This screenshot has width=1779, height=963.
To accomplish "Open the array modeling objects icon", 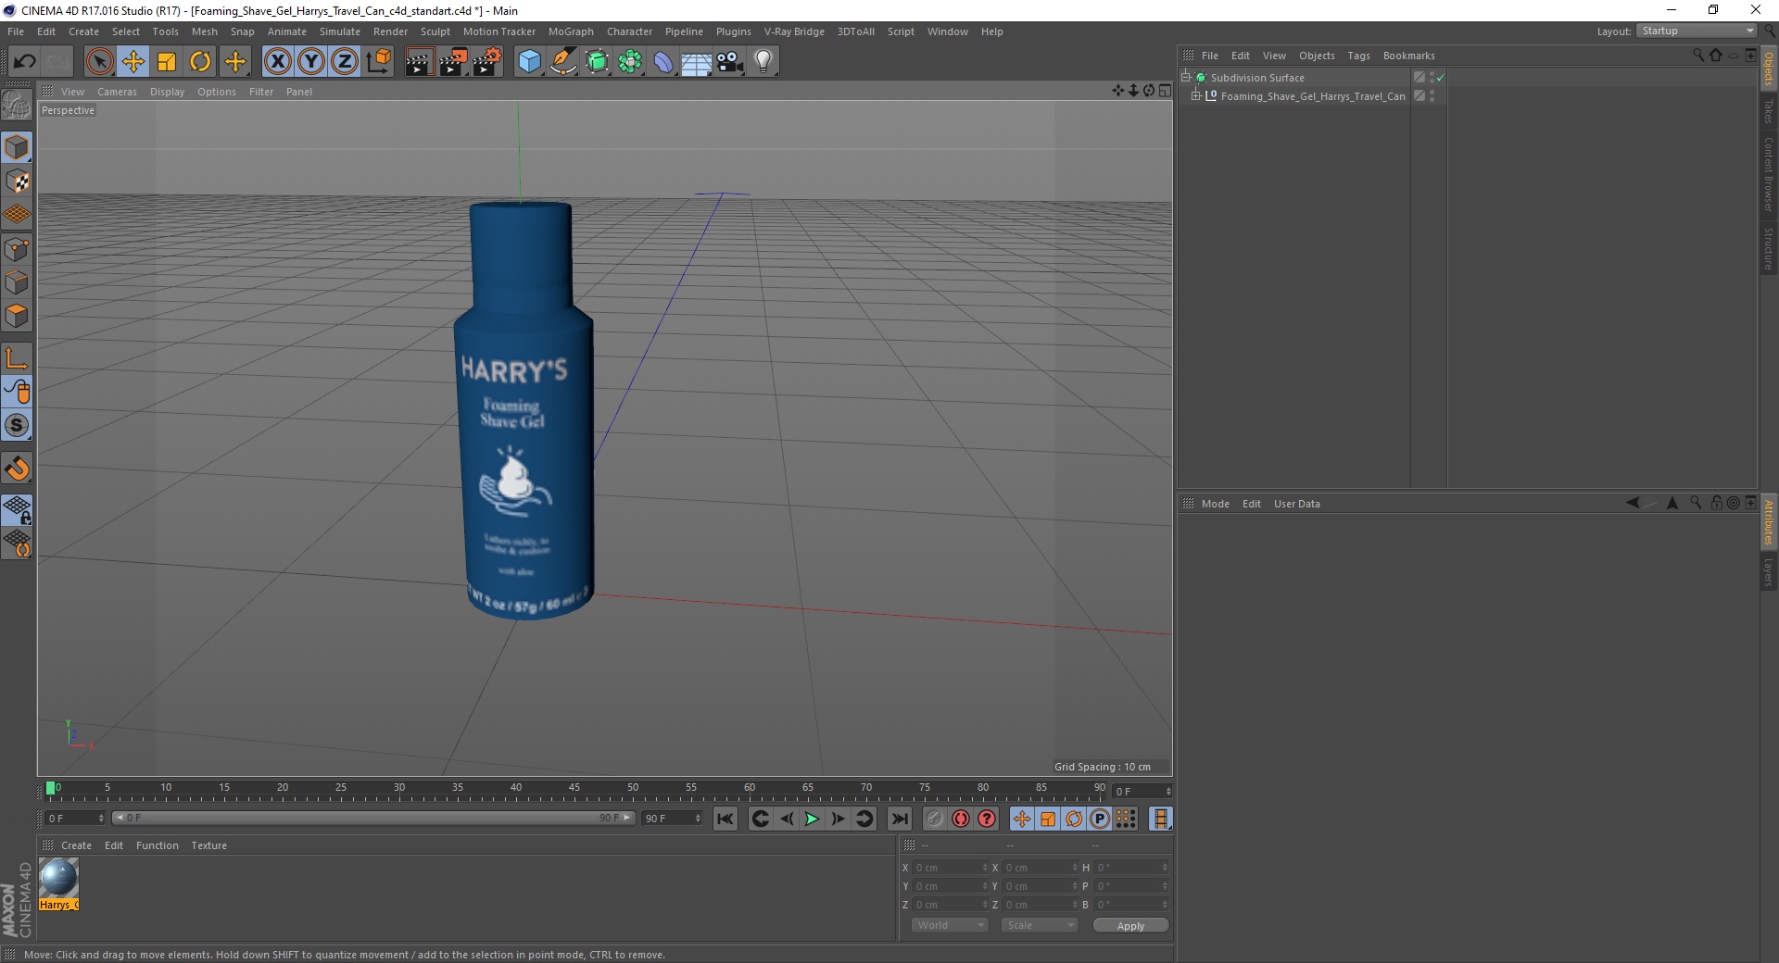I will coord(630,62).
